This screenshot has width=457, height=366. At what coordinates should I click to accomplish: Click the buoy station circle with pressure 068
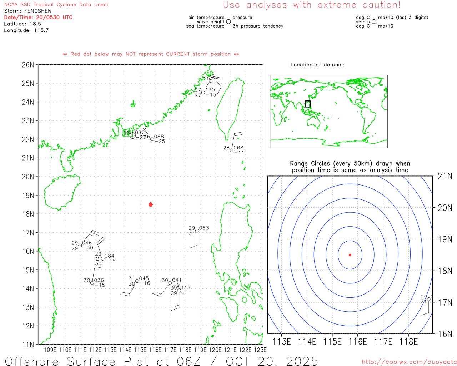click(231, 150)
